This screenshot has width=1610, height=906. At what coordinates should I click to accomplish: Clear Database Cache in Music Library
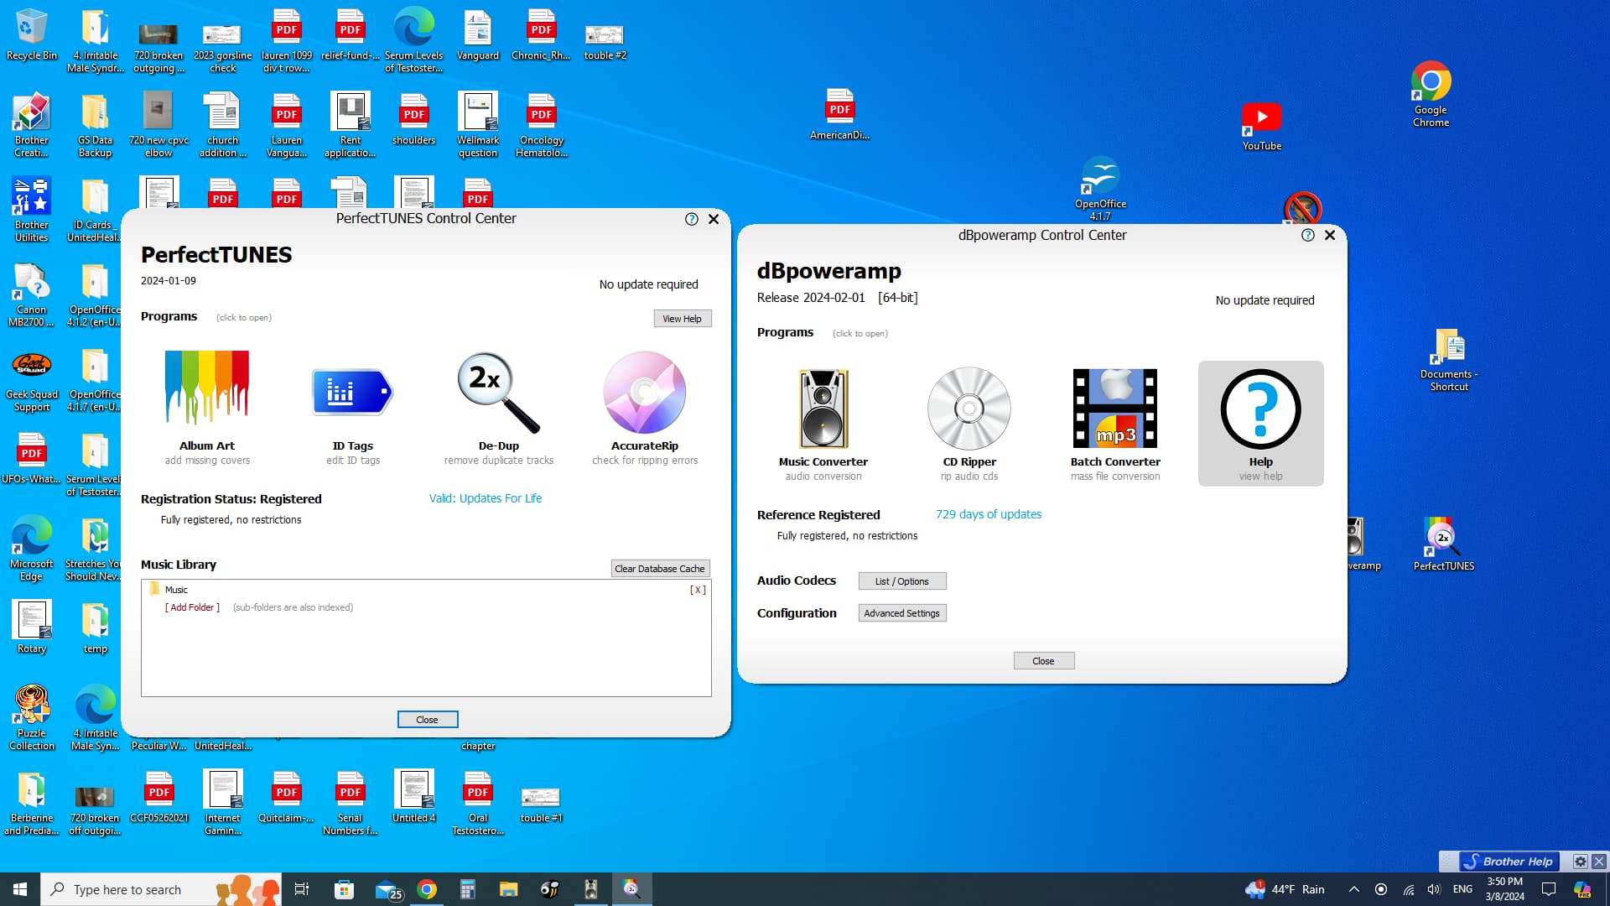click(660, 569)
